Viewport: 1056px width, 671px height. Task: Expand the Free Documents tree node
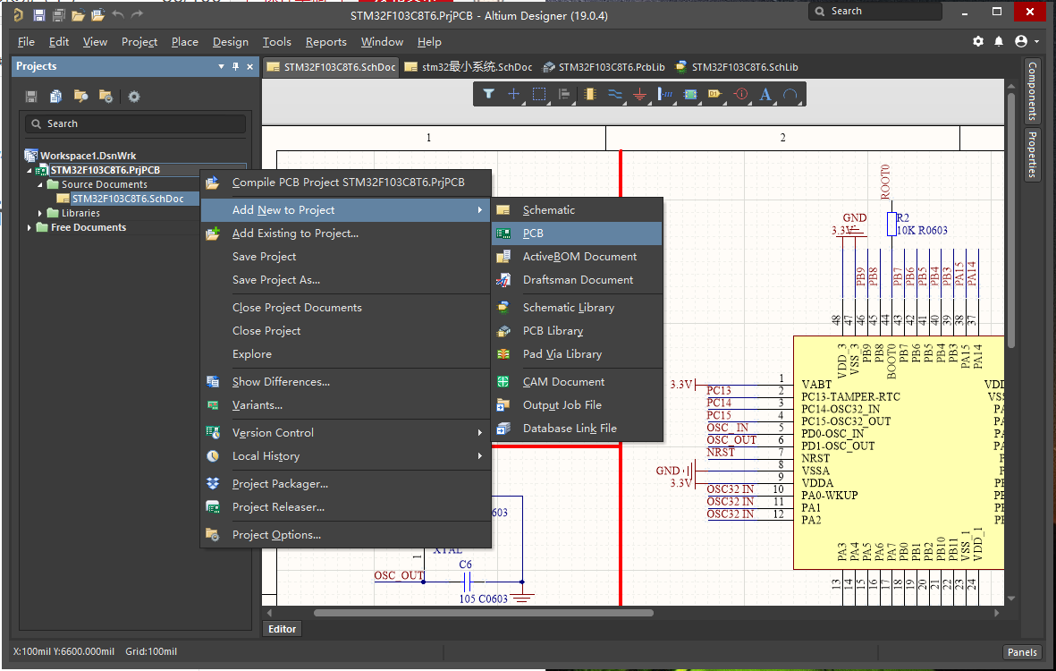tap(30, 228)
